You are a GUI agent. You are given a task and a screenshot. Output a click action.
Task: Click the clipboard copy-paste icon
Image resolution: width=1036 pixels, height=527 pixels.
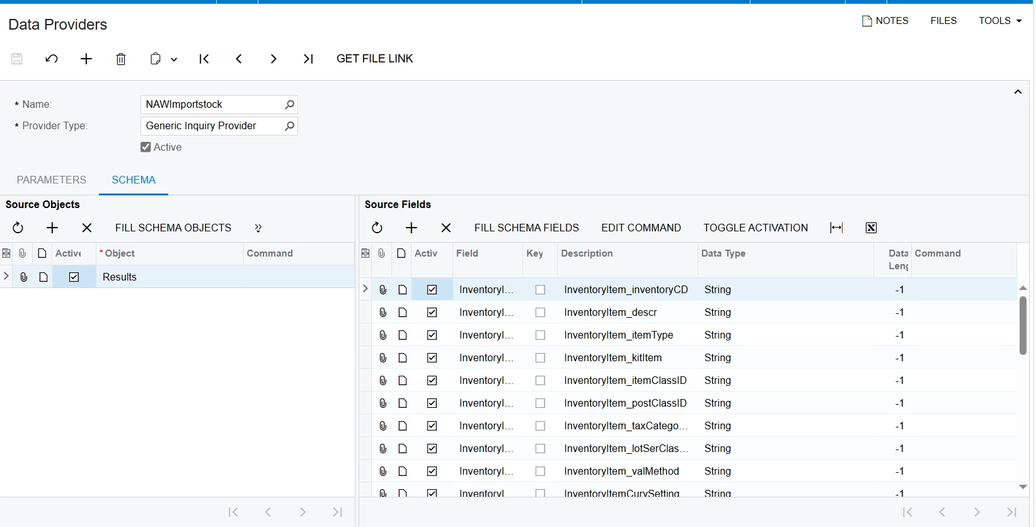coord(155,59)
